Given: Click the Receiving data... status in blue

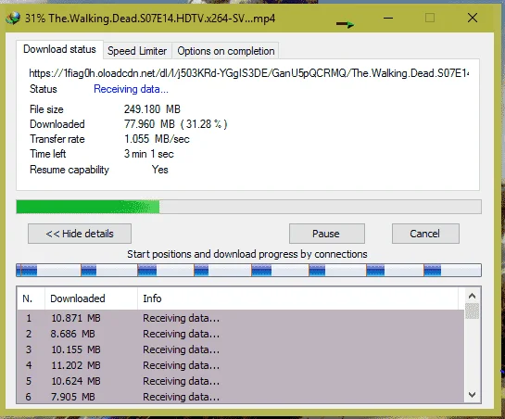Looking at the screenshot, I should coord(131,89).
